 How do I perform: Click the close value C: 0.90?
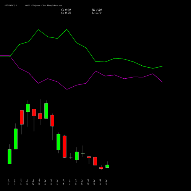click(x=66, y=10)
